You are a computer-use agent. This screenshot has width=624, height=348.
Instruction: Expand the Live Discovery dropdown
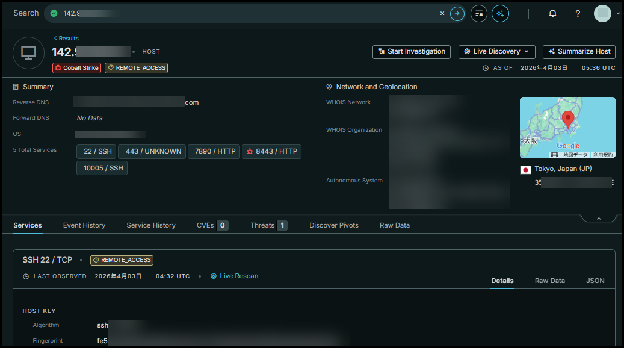pos(496,52)
